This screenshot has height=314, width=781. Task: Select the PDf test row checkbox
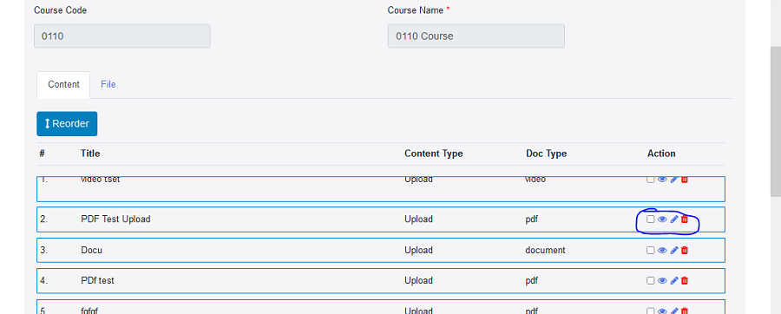click(651, 281)
